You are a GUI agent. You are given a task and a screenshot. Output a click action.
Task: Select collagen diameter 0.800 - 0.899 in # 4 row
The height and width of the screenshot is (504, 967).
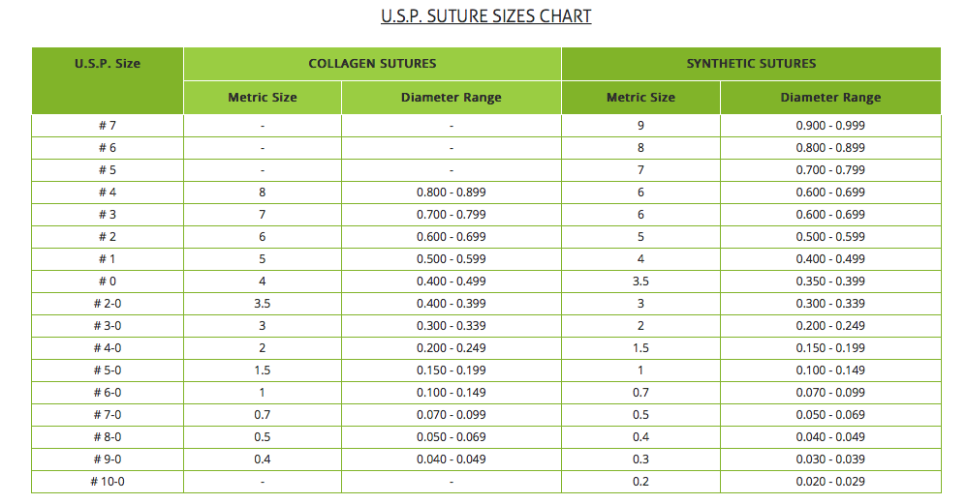click(451, 193)
